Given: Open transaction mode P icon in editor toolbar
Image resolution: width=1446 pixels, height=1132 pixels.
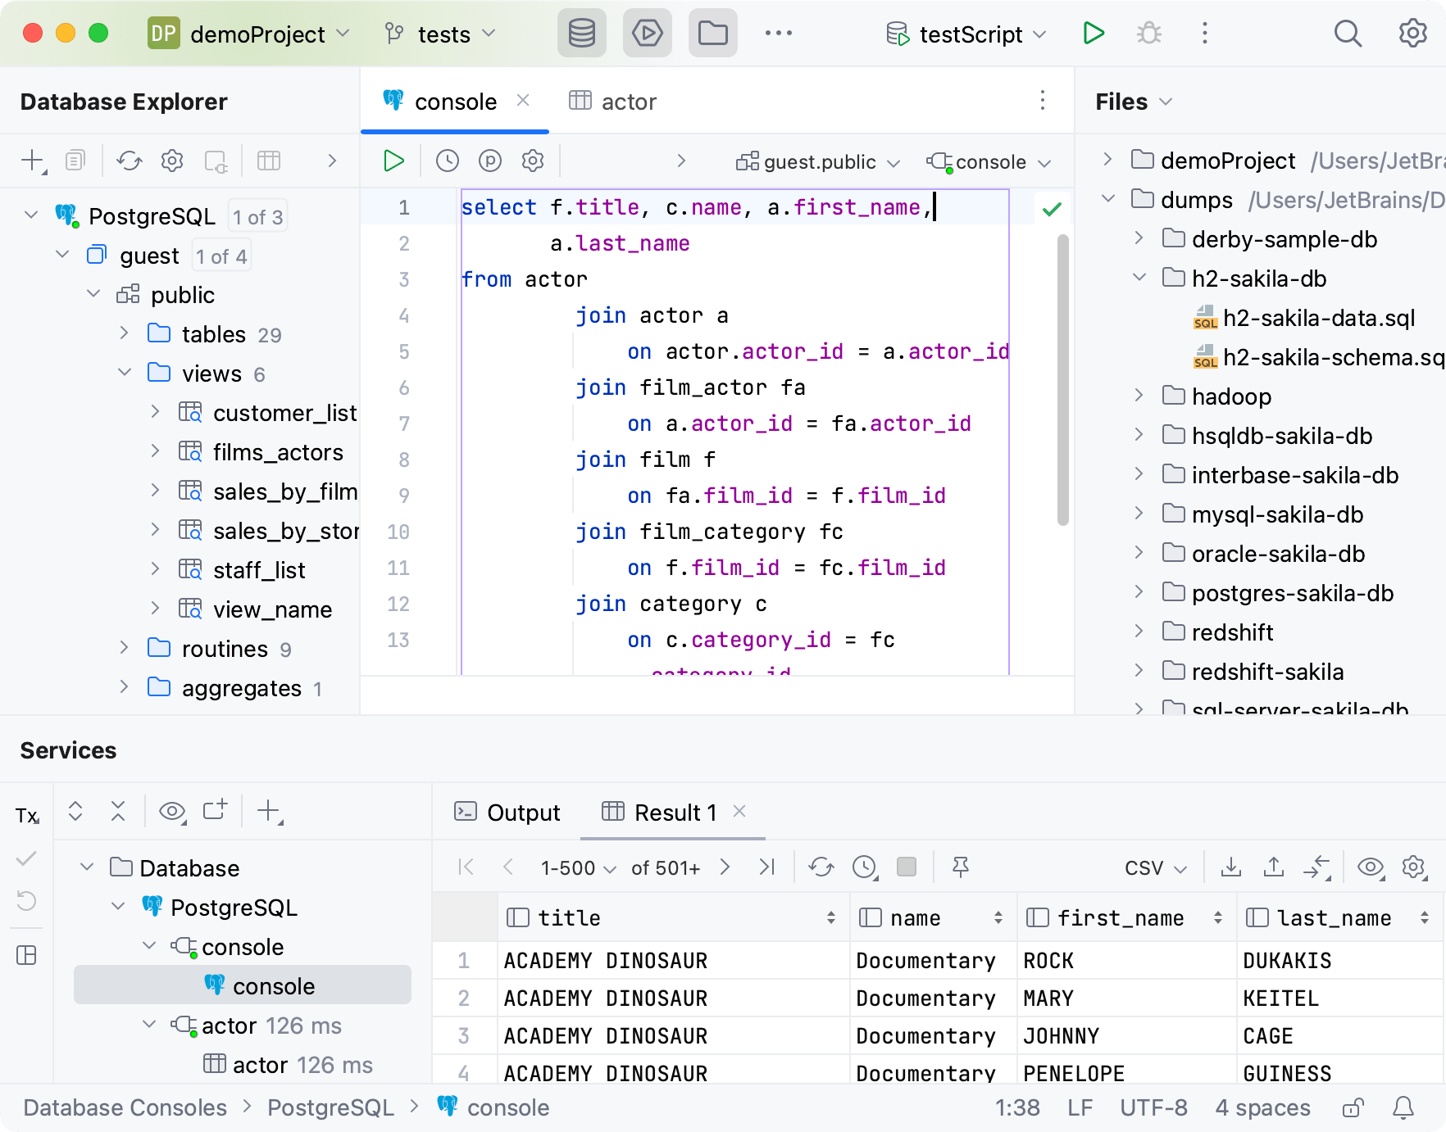Looking at the screenshot, I should tap(490, 161).
